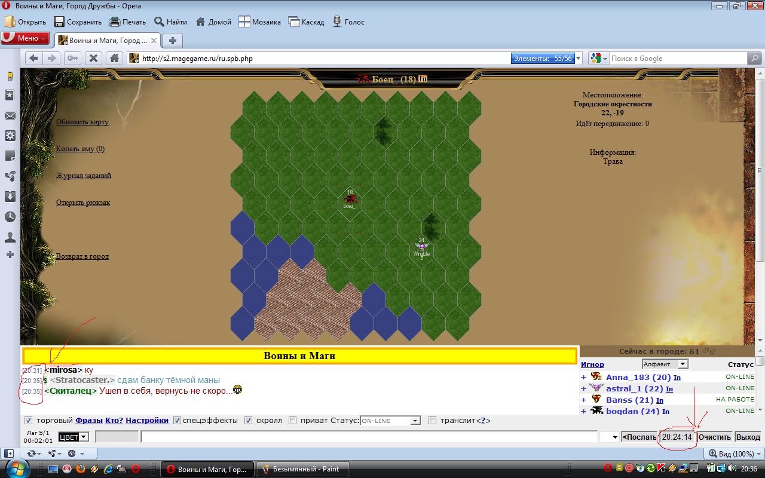
Task: Click Обновить карту link
Action: (x=82, y=122)
